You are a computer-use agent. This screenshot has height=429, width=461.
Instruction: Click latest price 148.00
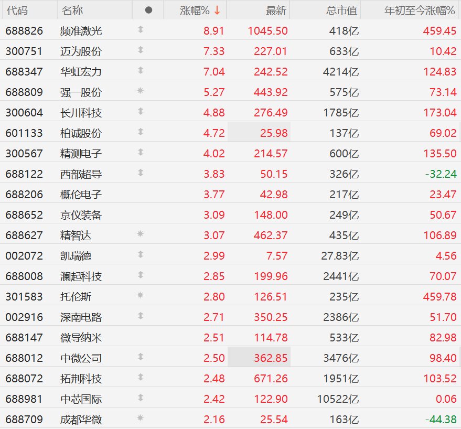pos(271,215)
